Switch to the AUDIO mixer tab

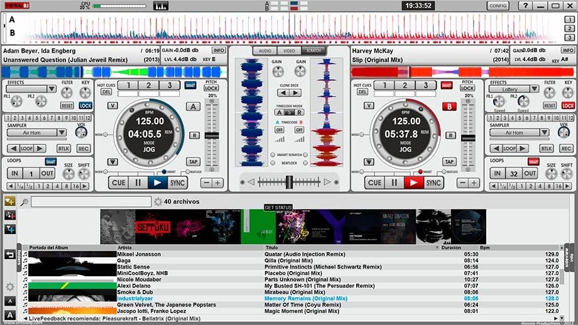tap(264, 51)
